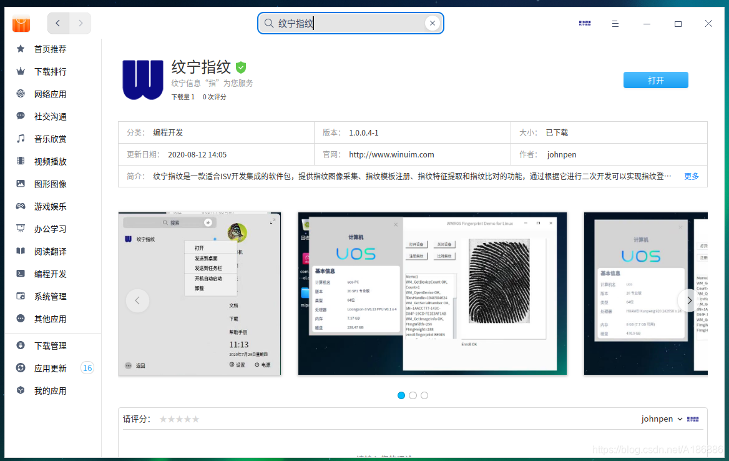Open the 下载排行 section
The width and height of the screenshot is (729, 461).
click(x=50, y=71)
